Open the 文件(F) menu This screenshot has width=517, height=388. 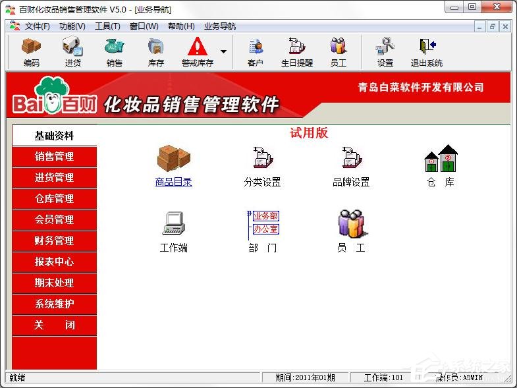[38, 26]
